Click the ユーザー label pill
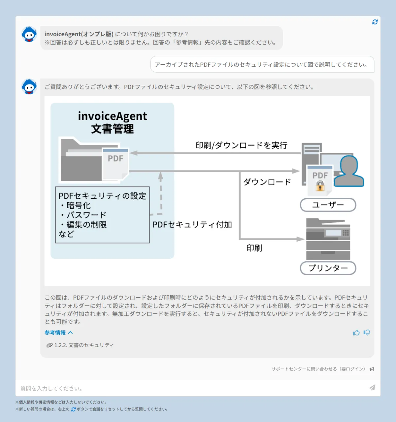Screen dimensions: 396x422 pos(328,205)
